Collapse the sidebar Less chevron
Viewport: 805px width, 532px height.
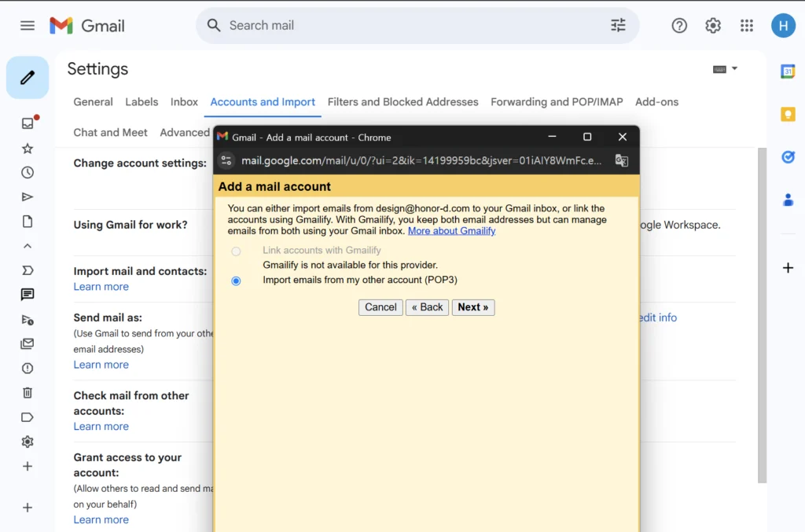click(x=28, y=246)
